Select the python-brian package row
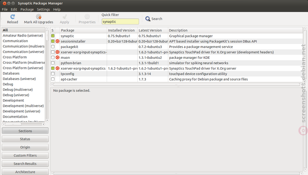Viewport: 308px width, 175px height. (176, 63)
